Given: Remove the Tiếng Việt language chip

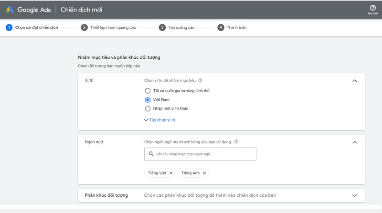Looking at the screenshot, I should [171, 173].
